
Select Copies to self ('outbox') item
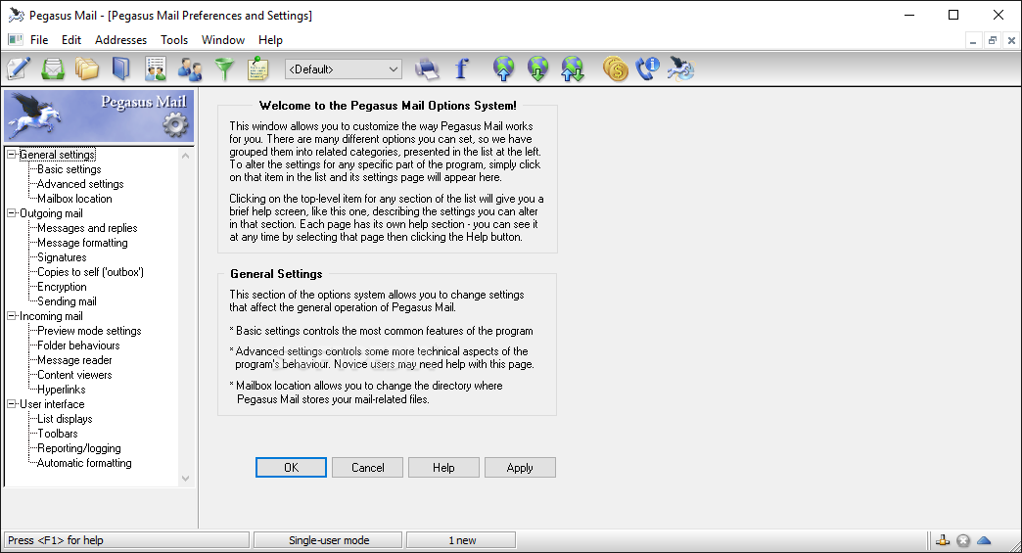[x=91, y=272]
